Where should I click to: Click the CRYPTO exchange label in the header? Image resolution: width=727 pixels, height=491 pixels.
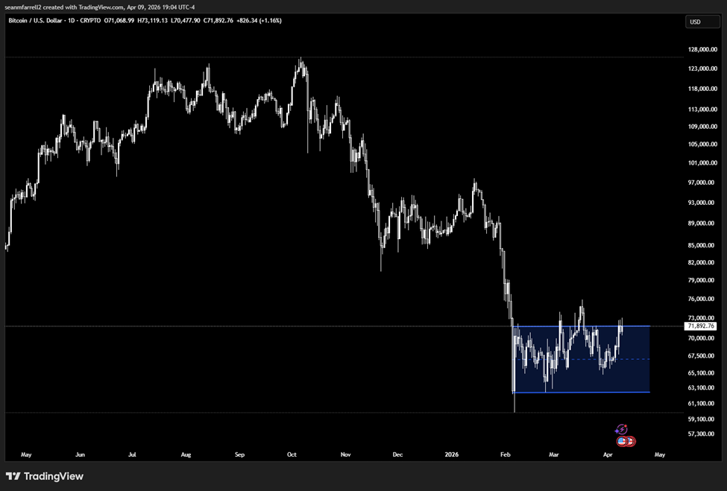[x=90, y=20]
